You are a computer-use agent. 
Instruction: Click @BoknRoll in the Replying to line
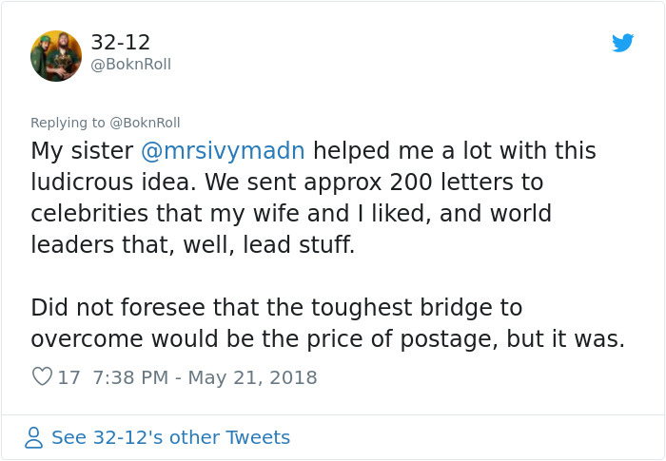145,123
